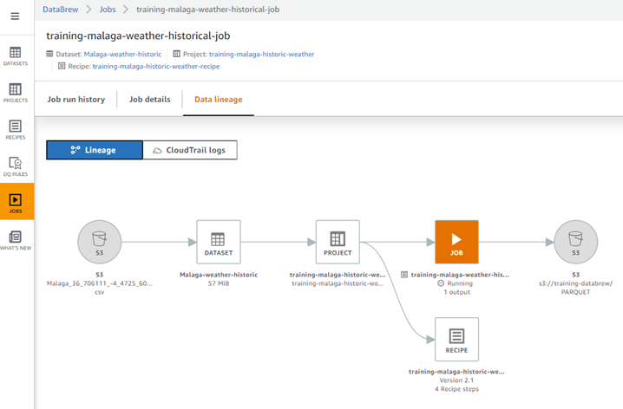Open What's New in the sidebar
This screenshot has width=623, height=409.
click(x=16, y=240)
